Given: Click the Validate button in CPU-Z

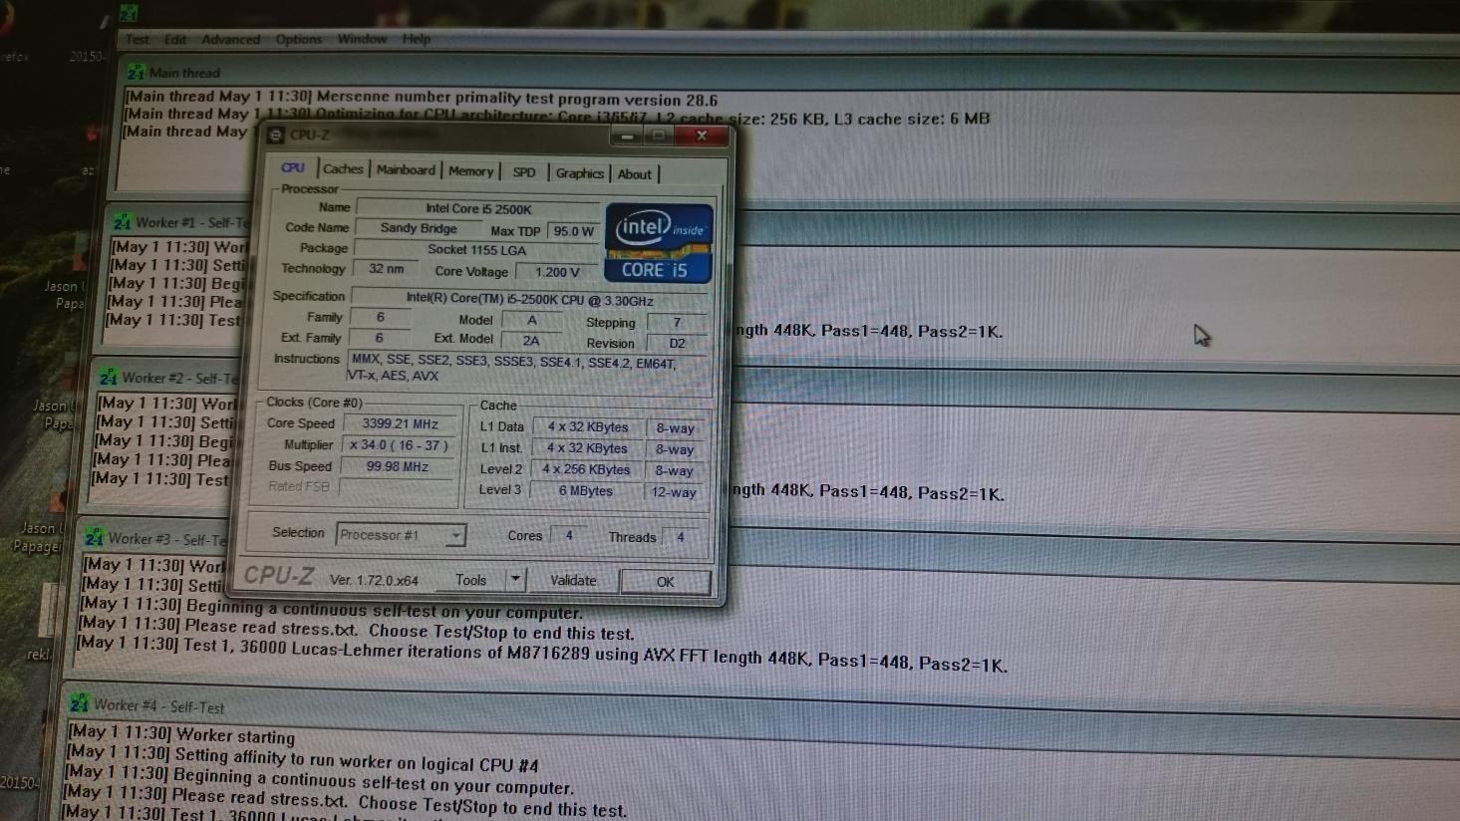Looking at the screenshot, I should click(573, 581).
